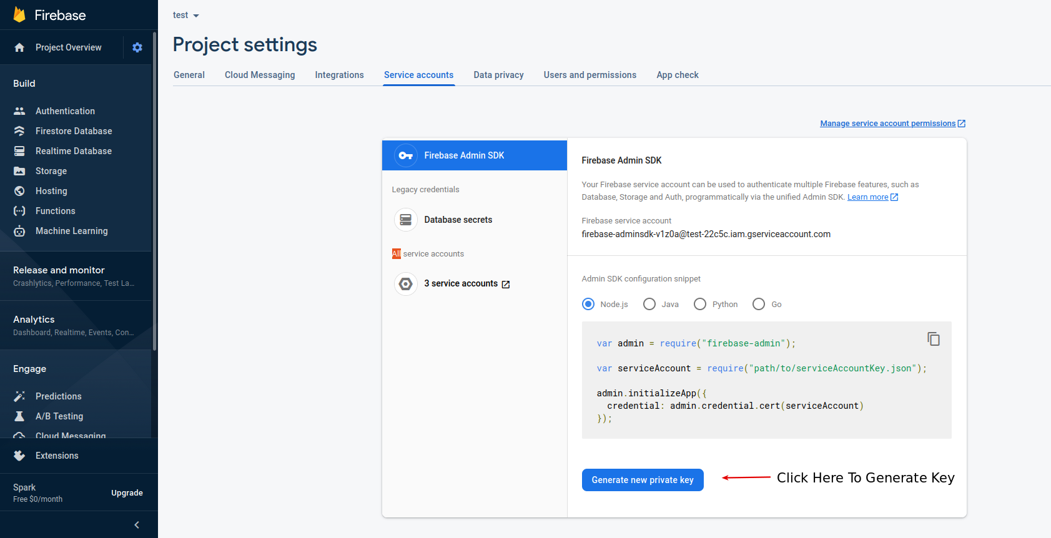
Task: Click the Authentication people icon
Action: [19, 111]
